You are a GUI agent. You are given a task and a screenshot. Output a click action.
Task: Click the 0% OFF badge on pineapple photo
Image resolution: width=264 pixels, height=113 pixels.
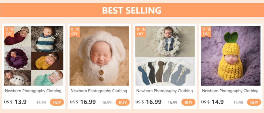[x=206, y=31]
